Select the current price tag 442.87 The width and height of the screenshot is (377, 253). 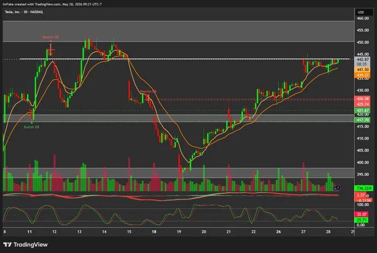(x=363, y=59)
